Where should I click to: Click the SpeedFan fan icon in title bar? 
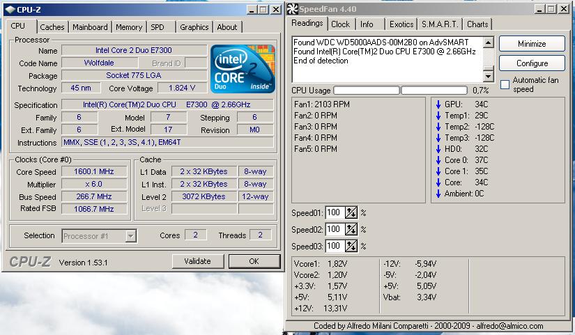292,9
